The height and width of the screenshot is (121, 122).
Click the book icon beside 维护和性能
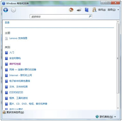(x=6, y=64)
